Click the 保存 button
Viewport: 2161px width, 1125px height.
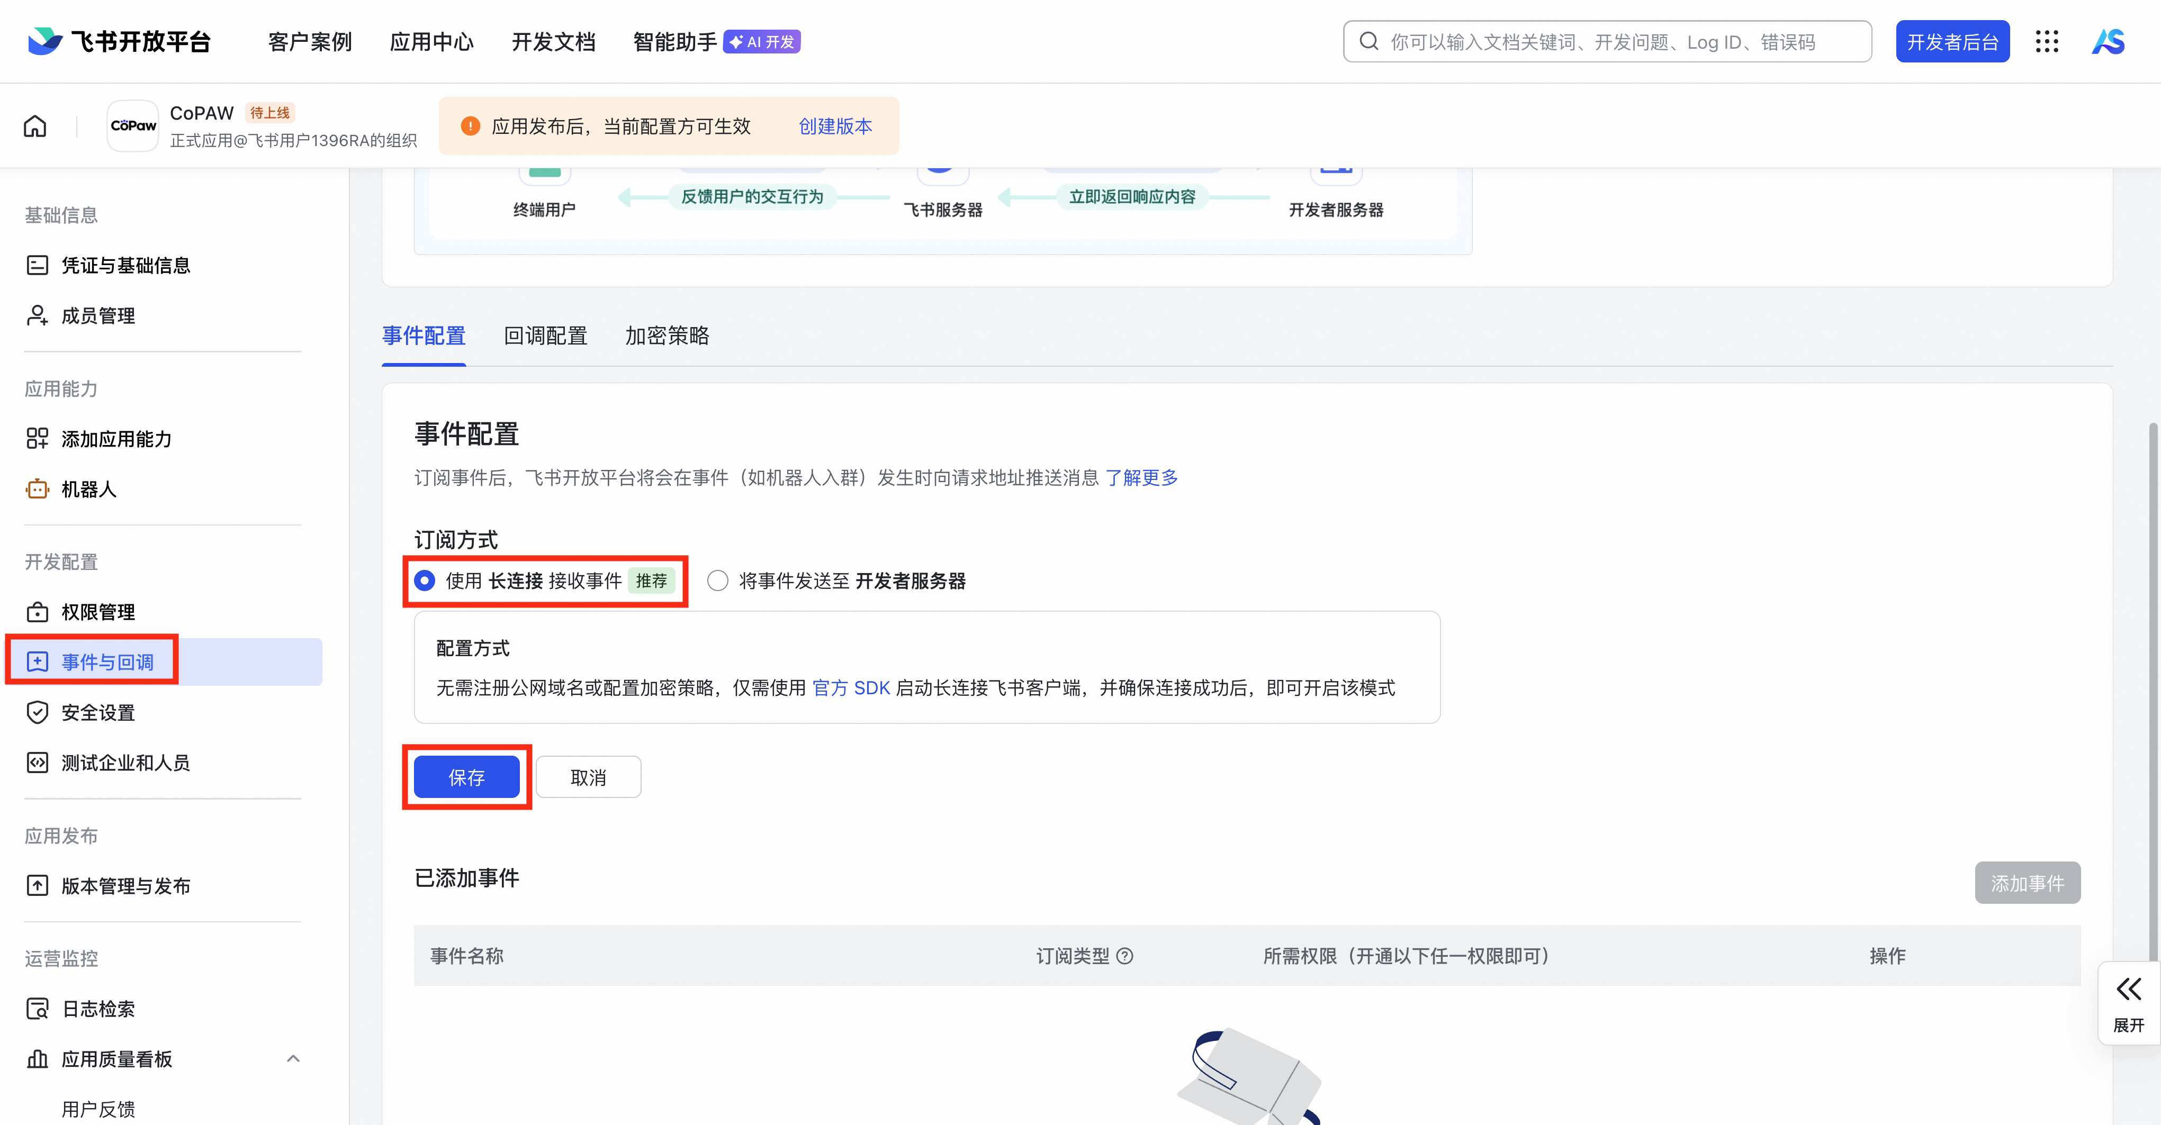(466, 777)
